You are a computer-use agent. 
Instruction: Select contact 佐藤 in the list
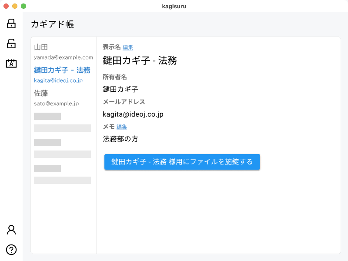[x=41, y=93]
